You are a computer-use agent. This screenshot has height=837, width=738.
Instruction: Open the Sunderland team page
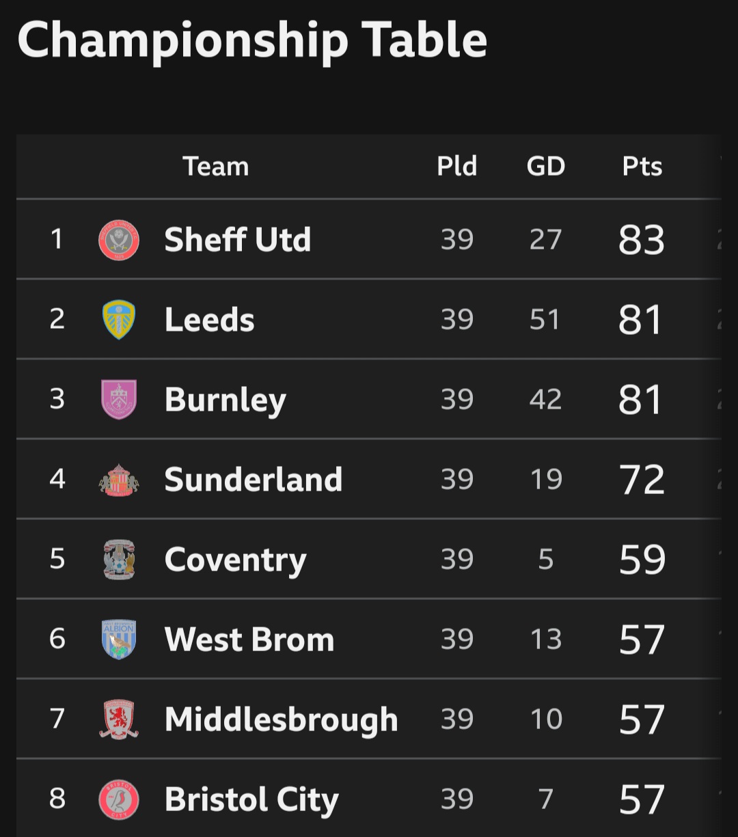click(x=254, y=480)
